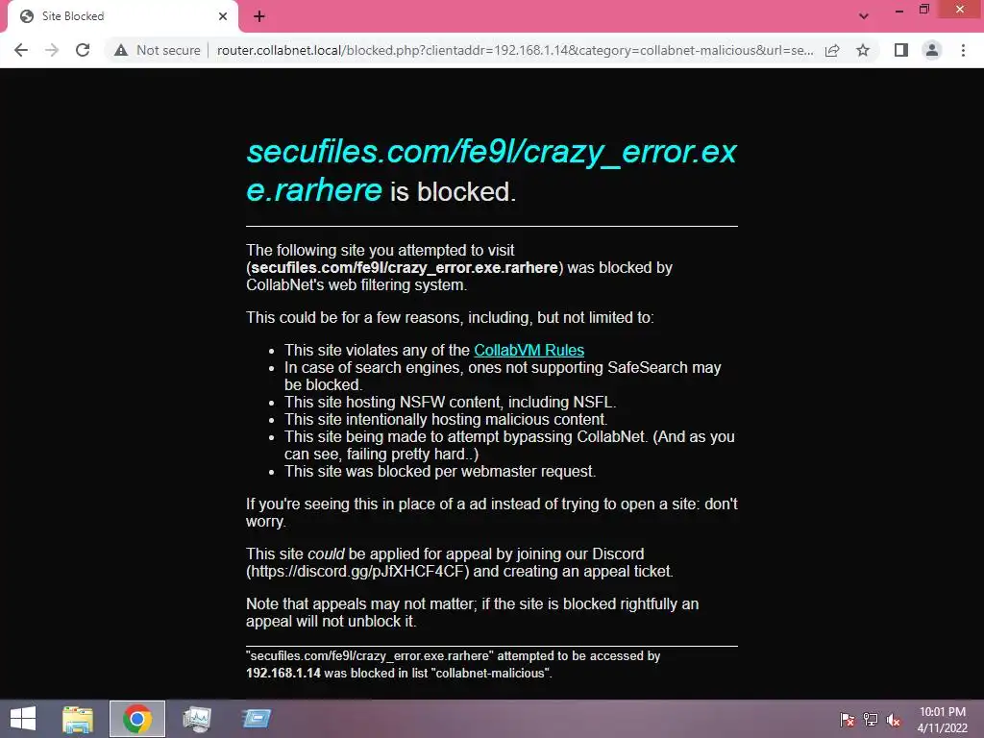Open the Not secure site info
This screenshot has height=738, width=984.
157,50
